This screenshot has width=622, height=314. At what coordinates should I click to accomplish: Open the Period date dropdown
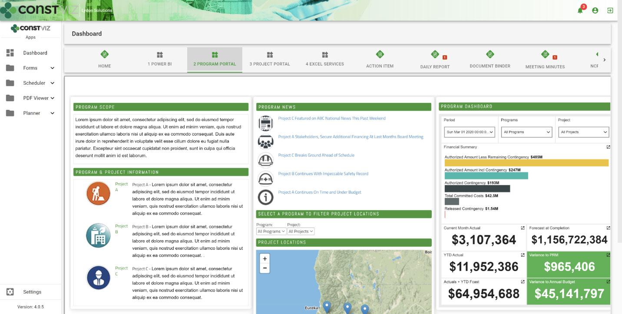[469, 132]
